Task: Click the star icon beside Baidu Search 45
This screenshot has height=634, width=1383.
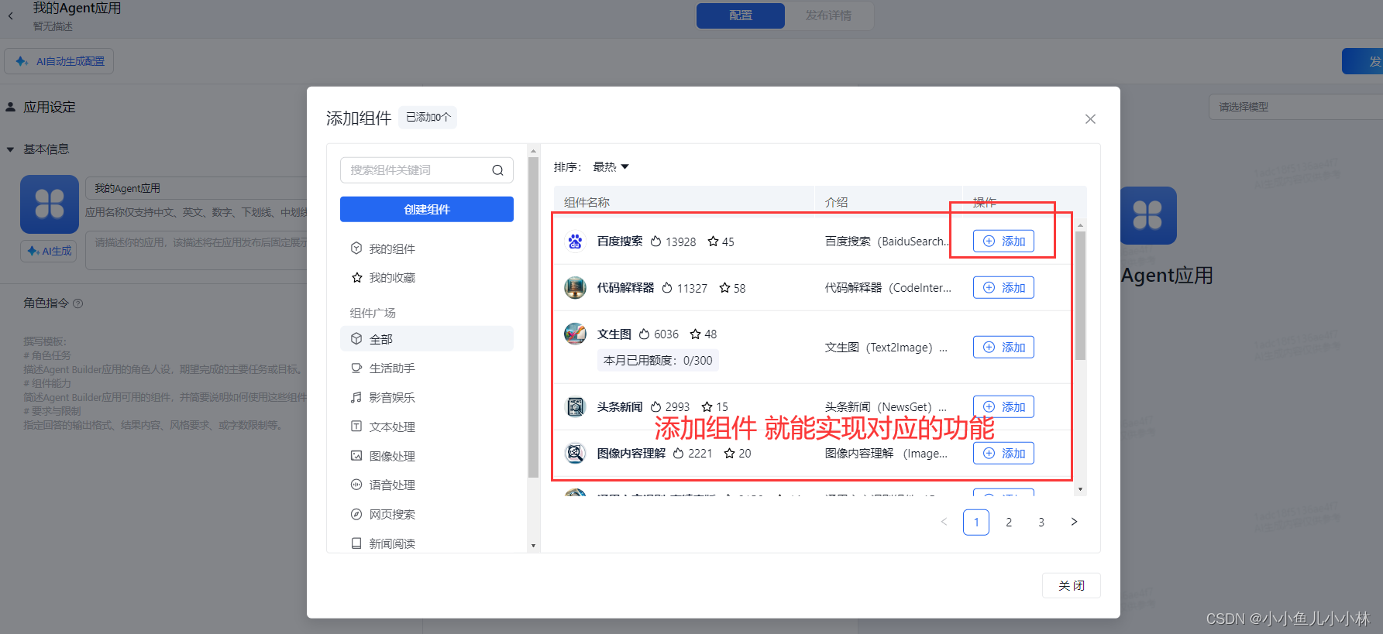Action: coord(713,242)
